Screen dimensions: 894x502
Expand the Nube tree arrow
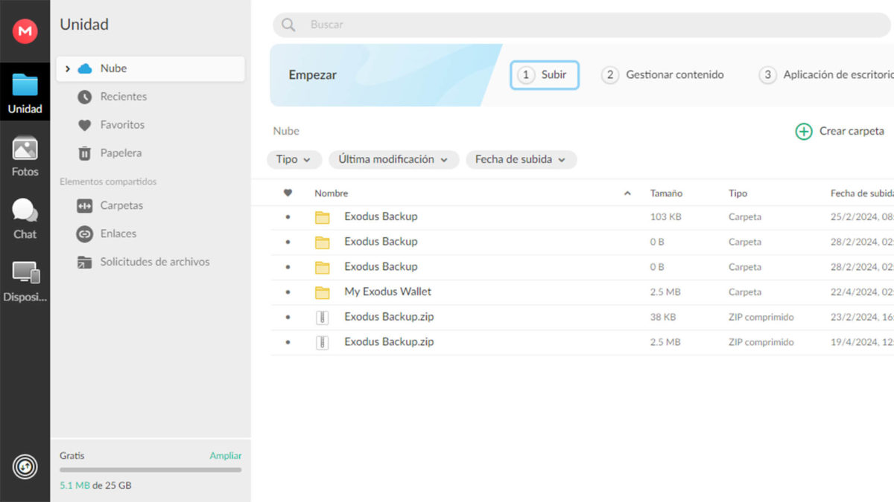pos(68,68)
